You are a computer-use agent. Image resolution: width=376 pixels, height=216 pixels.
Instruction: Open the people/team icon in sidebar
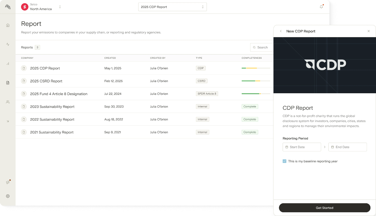8,102
